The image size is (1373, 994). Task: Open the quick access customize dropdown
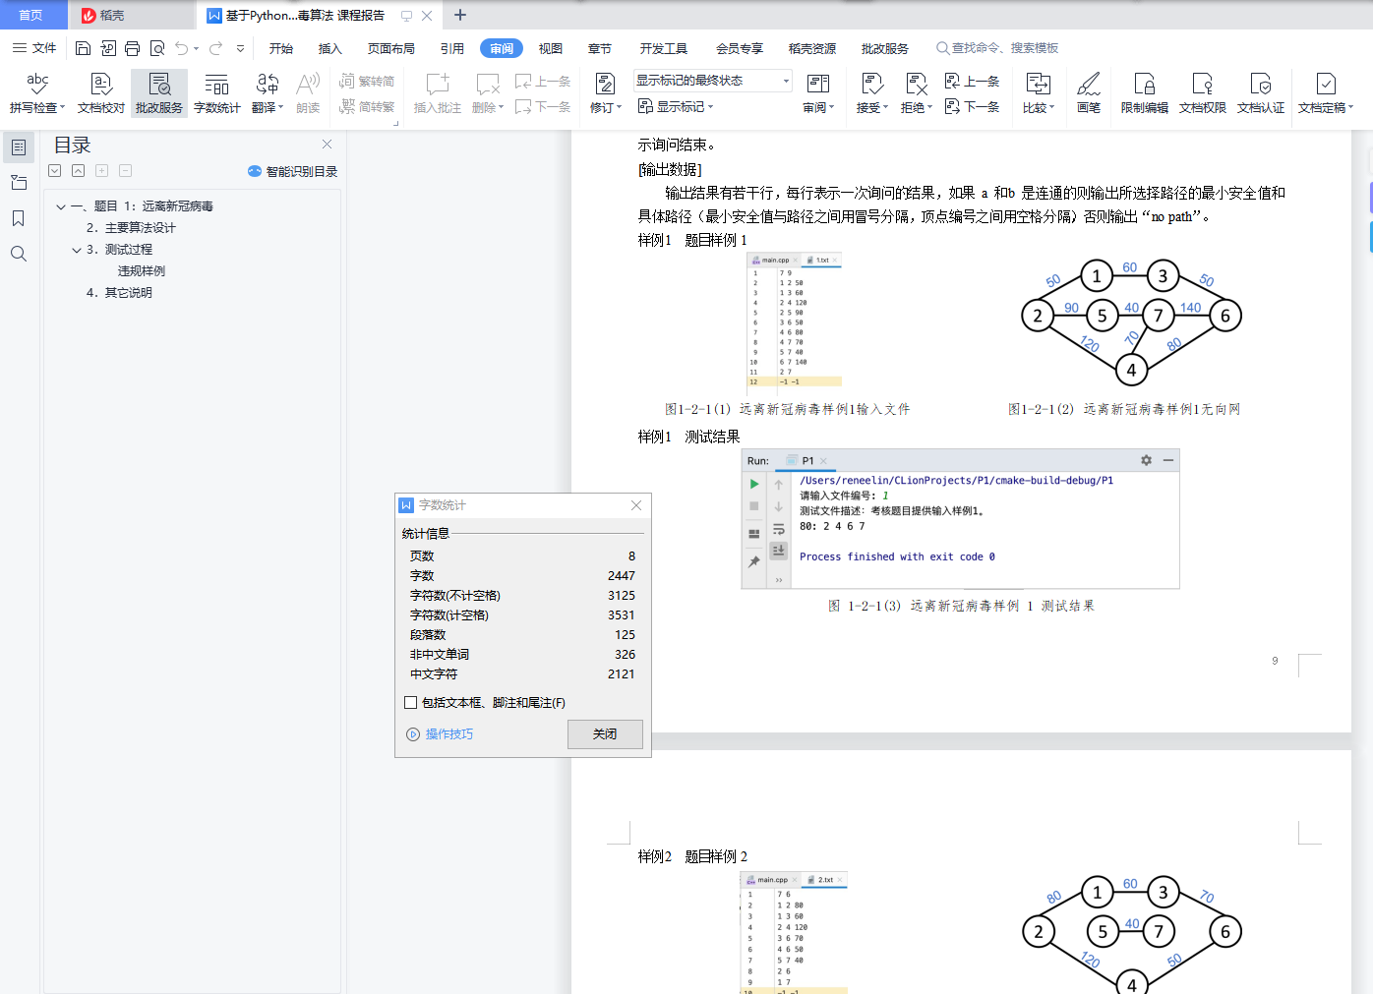240,48
